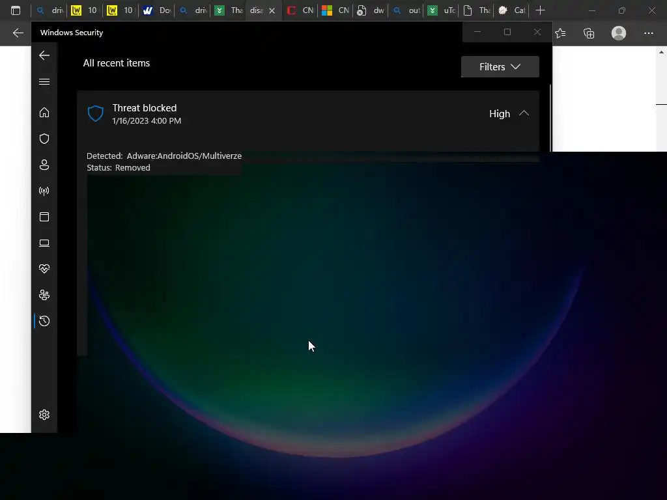The width and height of the screenshot is (667, 500).
Task: Open the browser profile avatar
Action: 619,33
